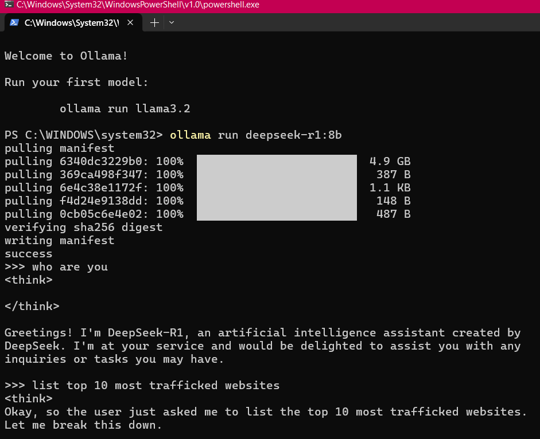
Task: Expand the new tab profile dropdown chevron
Action: 172,23
